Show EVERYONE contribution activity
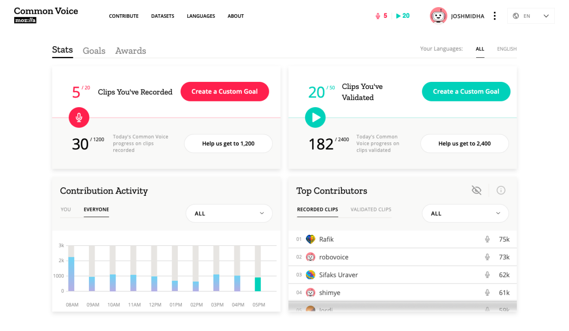 point(96,210)
